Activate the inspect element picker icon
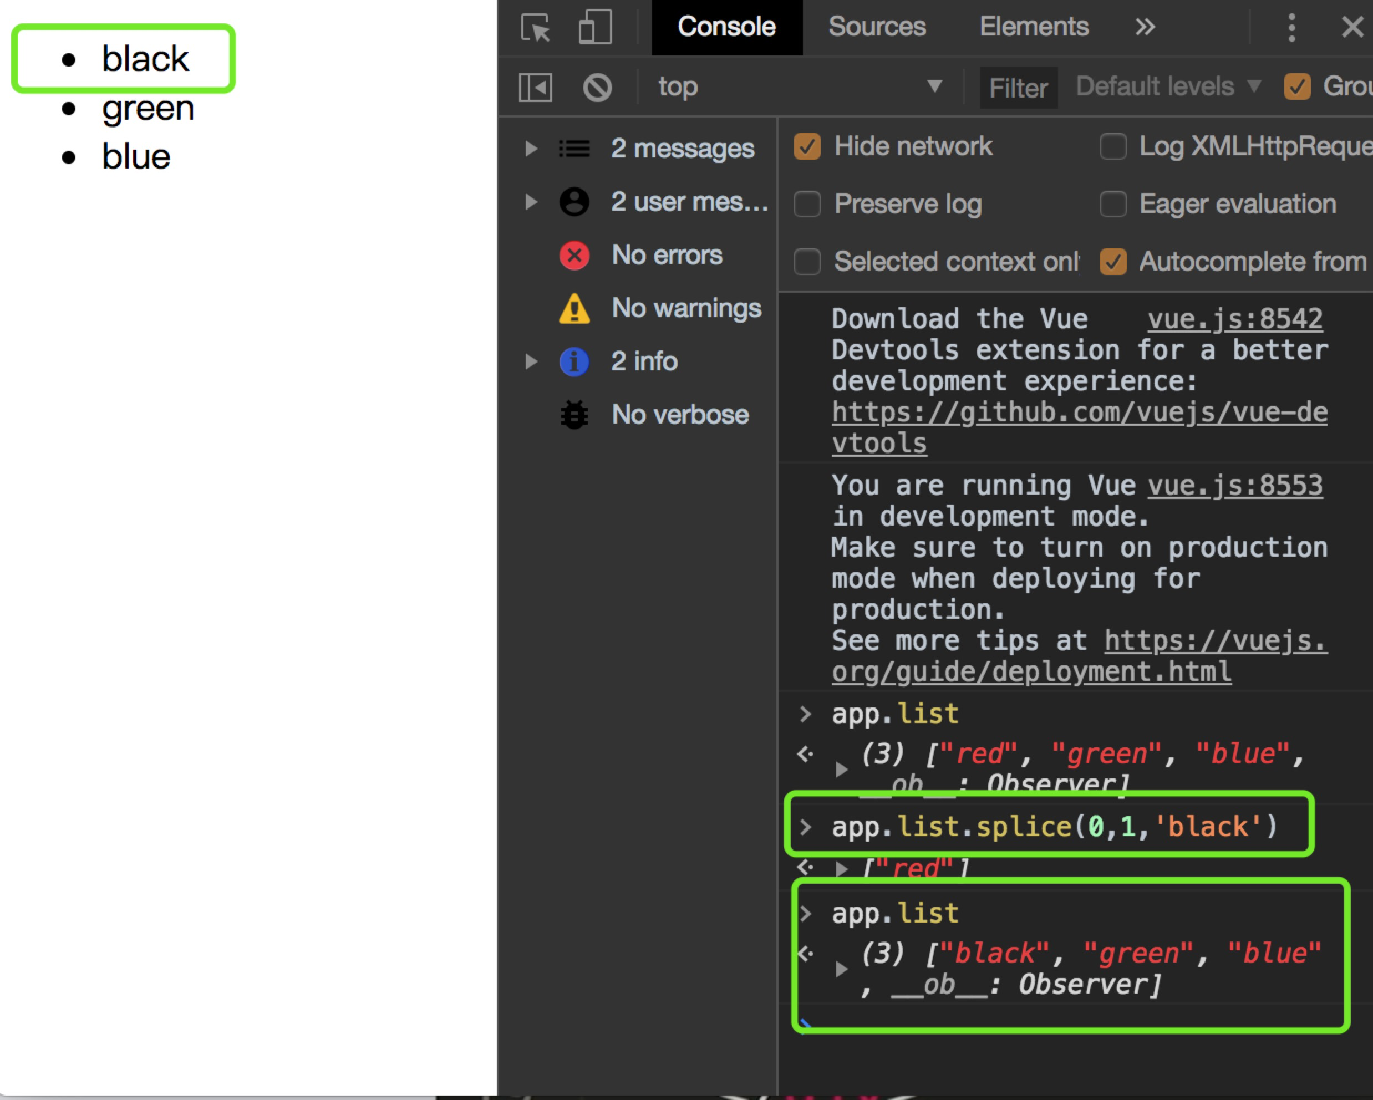 pyautogui.click(x=535, y=27)
